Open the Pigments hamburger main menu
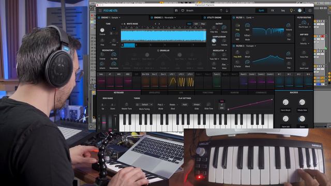Viewport: 331px width, 186px height. click(100, 10)
